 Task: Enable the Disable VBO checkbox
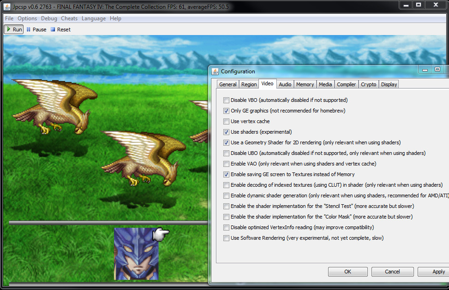pyautogui.click(x=226, y=100)
